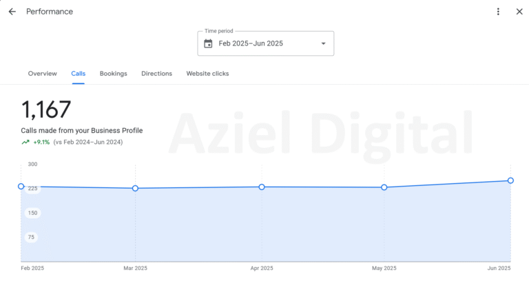Open the Feb 2025–Jun 2025 period selector
Viewport: 529px width, 283px height.
pyautogui.click(x=265, y=43)
